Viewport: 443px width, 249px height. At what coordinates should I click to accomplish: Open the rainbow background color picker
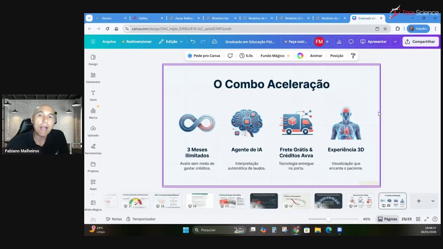(300, 56)
